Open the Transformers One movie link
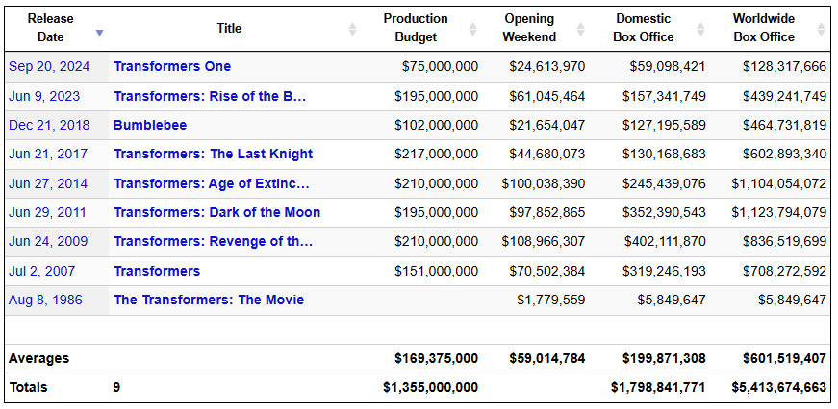The height and width of the screenshot is (409, 838). [172, 67]
